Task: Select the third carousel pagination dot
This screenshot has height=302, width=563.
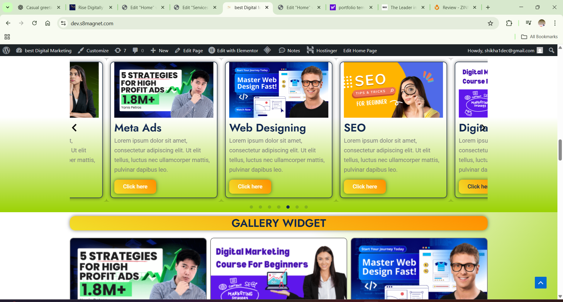Action: click(269, 207)
